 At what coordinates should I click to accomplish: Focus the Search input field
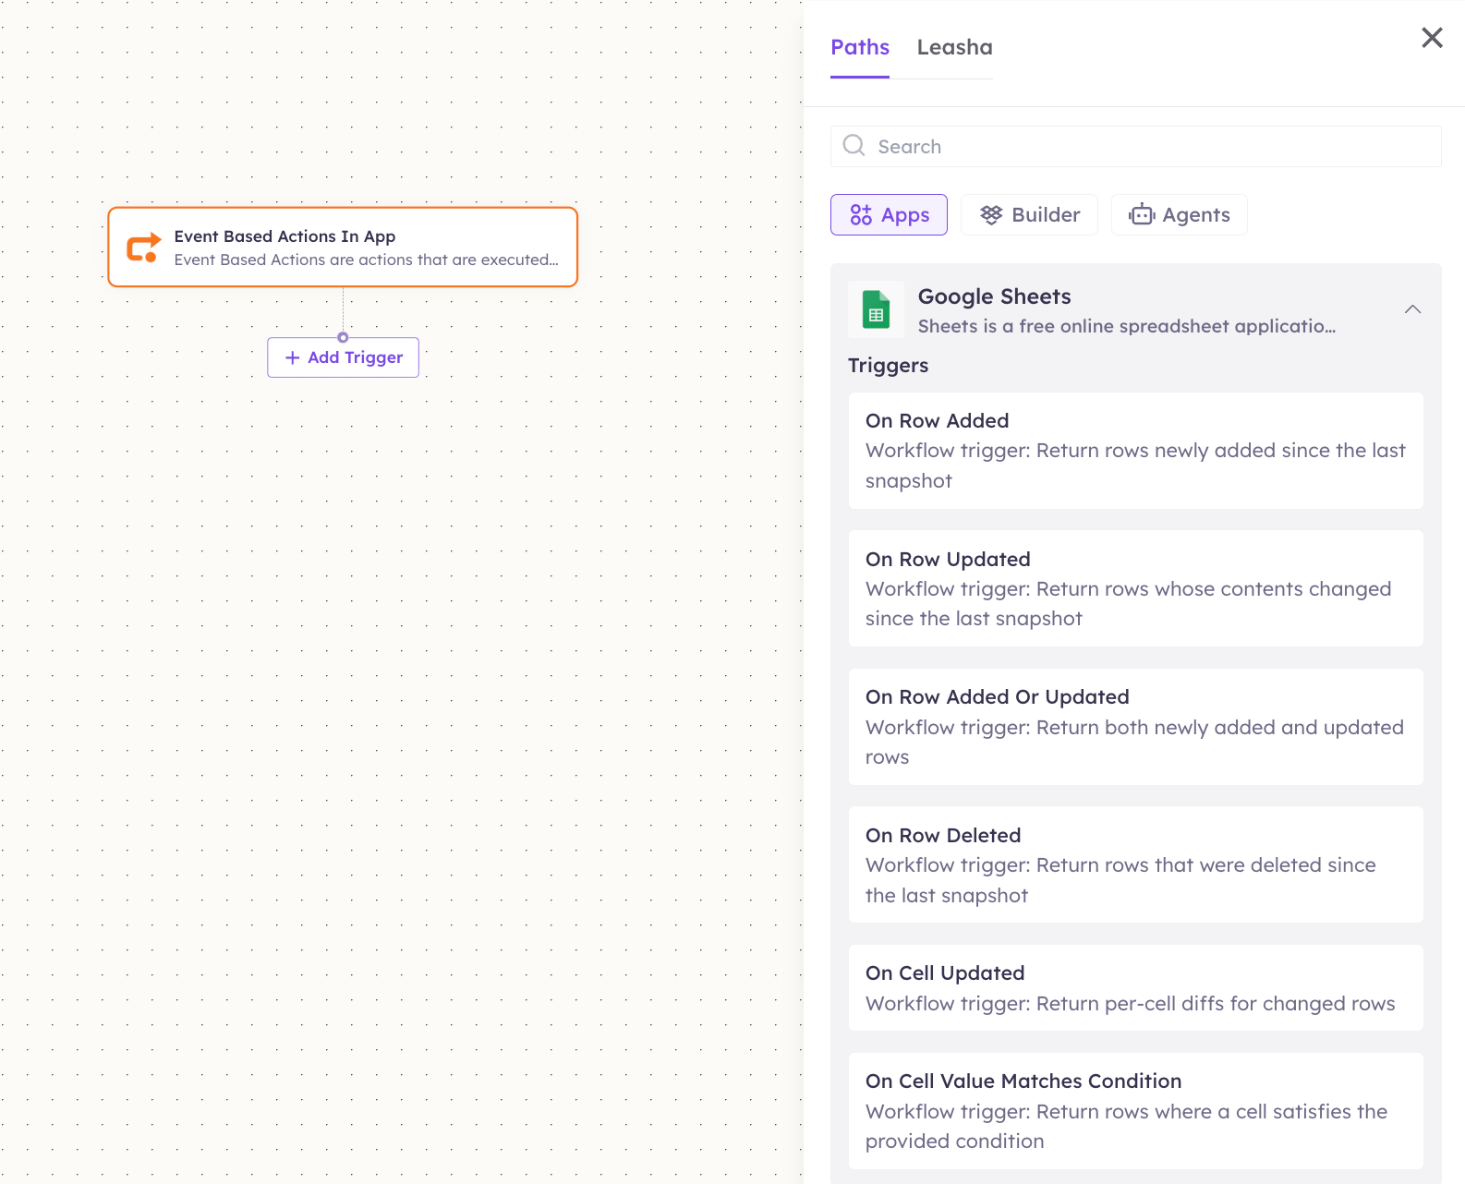(1135, 146)
